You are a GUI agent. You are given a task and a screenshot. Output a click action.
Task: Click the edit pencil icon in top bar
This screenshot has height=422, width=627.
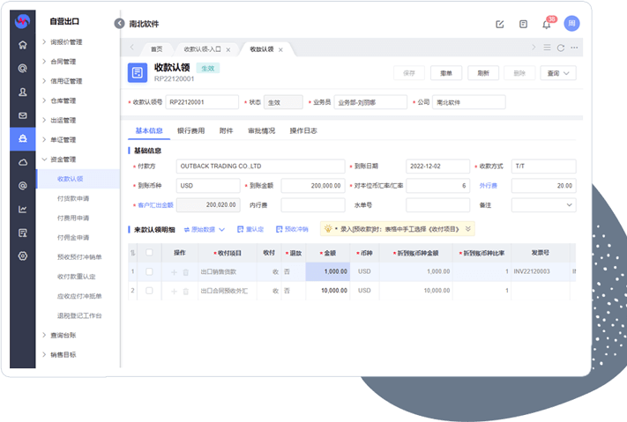500,24
